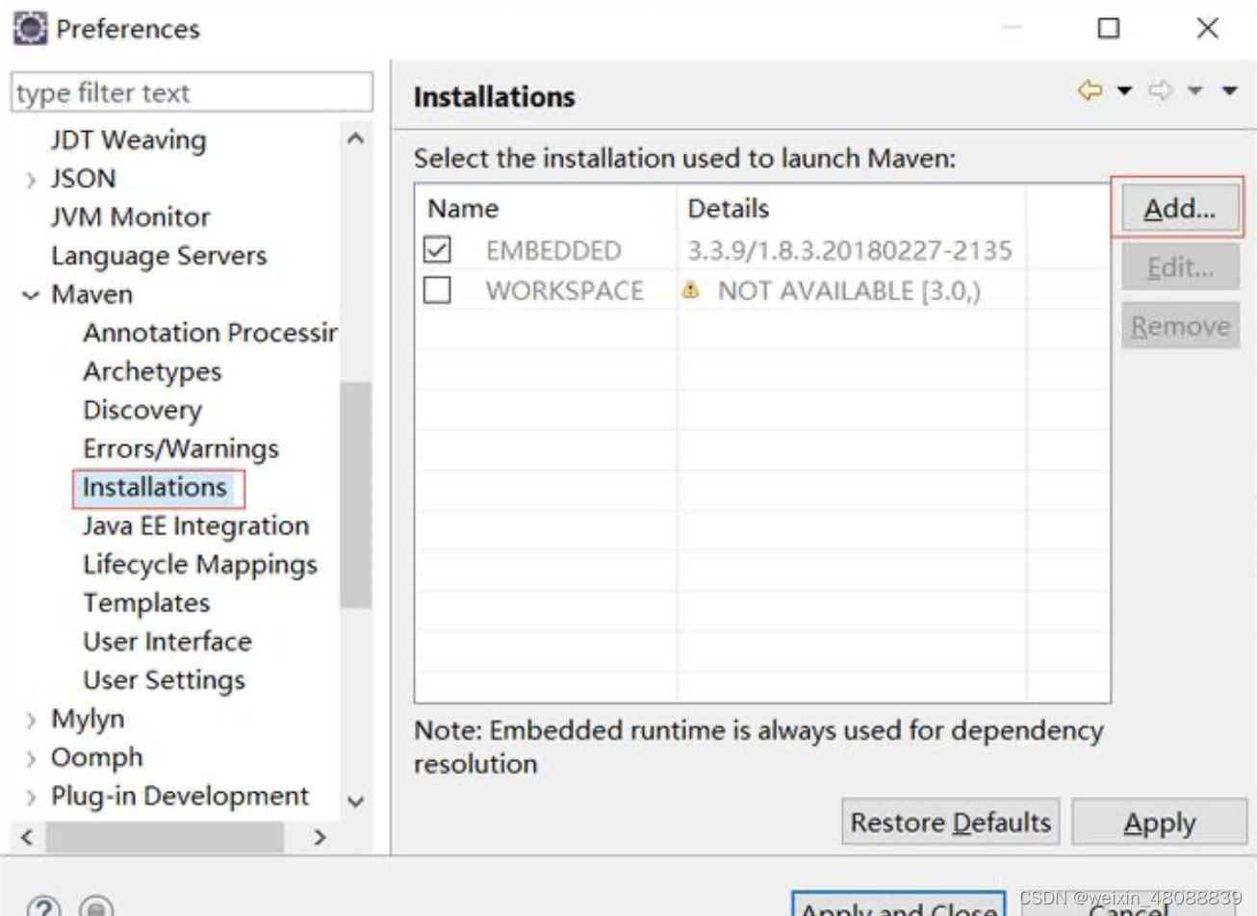Expand the Oomph tree node
Image resolution: width=1257 pixels, height=916 pixels.
(x=31, y=758)
